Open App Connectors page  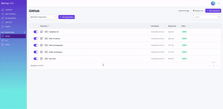click(10, 14)
